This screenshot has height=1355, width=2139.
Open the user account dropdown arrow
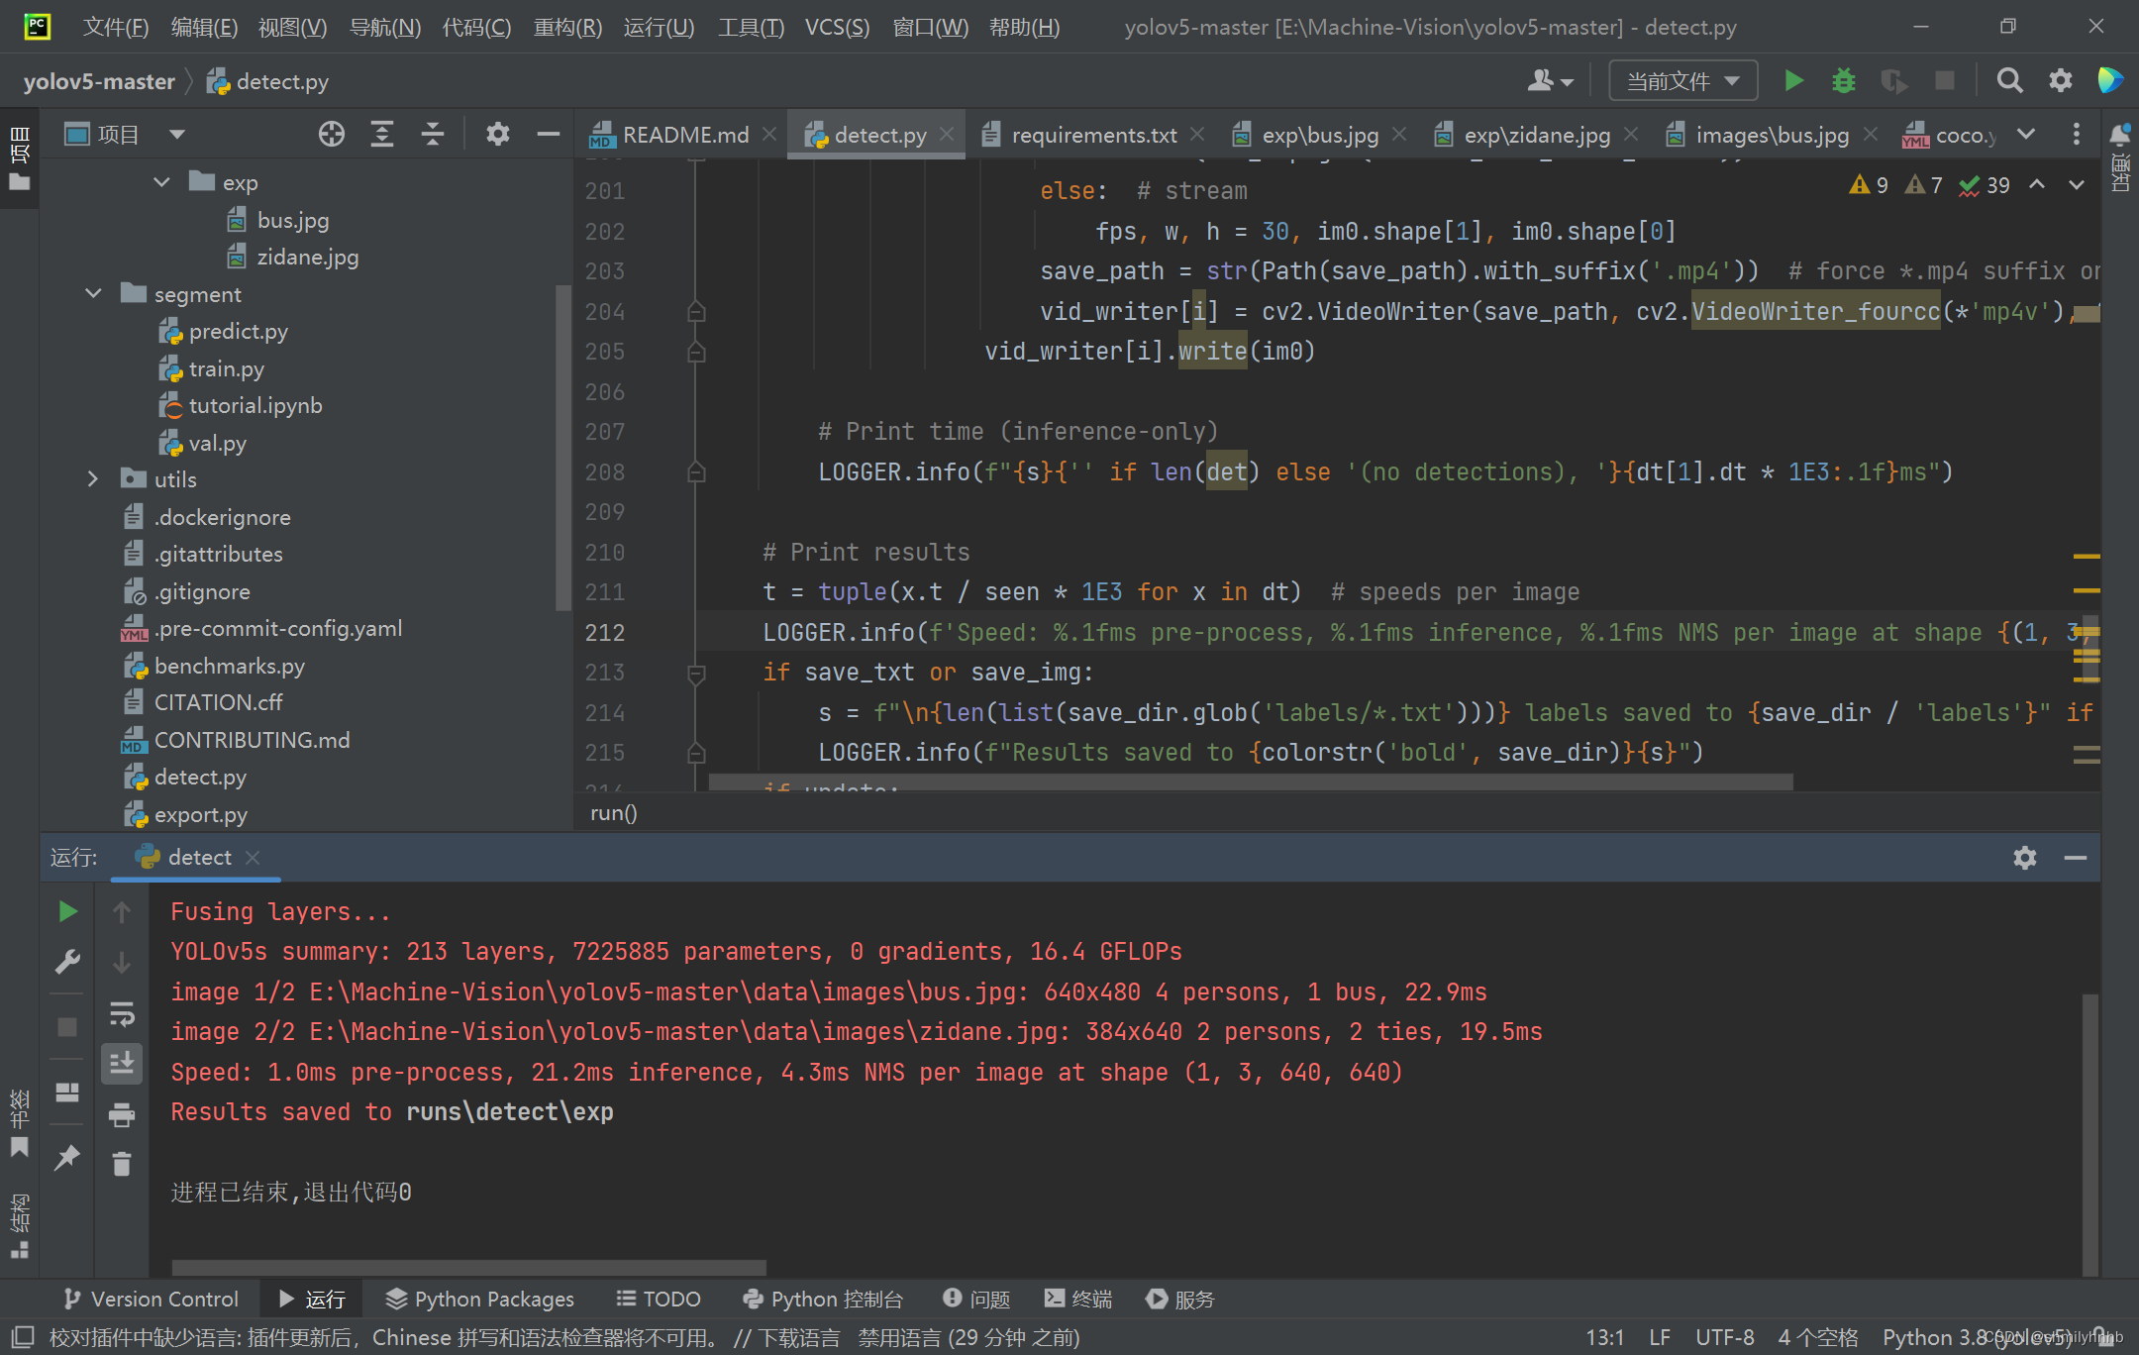point(1567,82)
